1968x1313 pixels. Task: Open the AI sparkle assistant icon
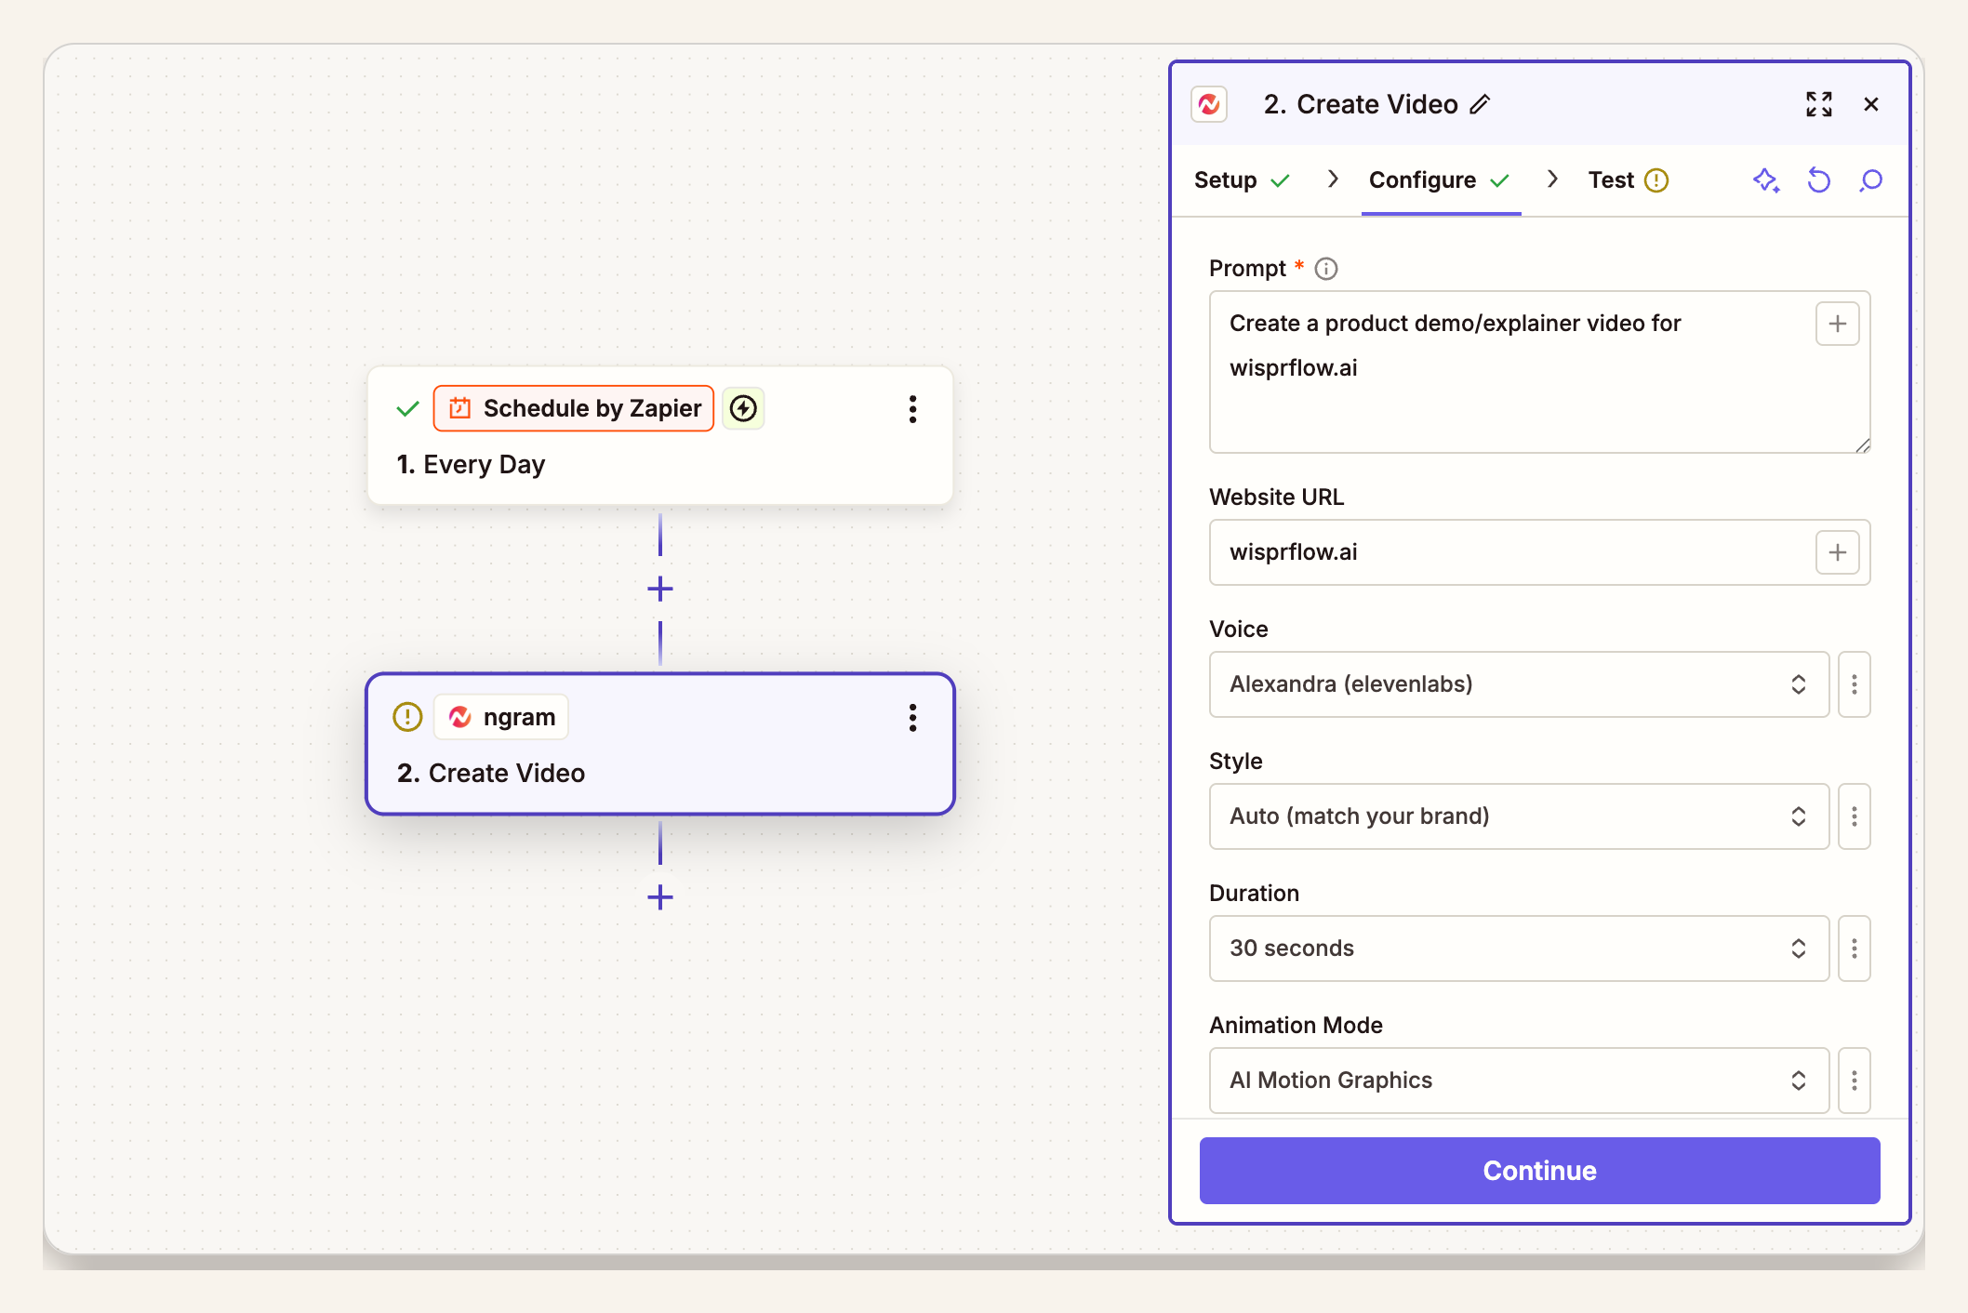(1766, 180)
